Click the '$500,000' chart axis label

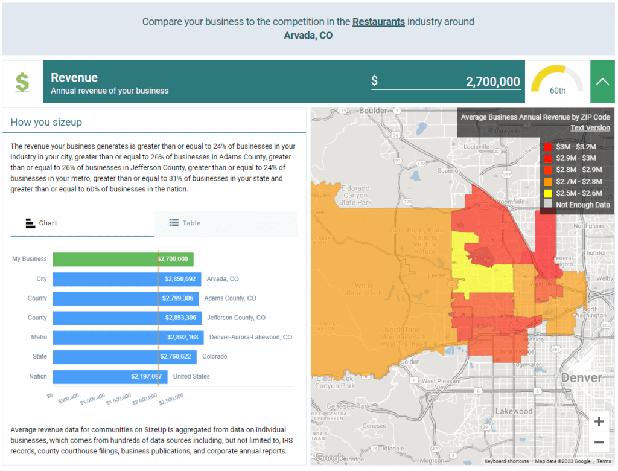[69, 399]
